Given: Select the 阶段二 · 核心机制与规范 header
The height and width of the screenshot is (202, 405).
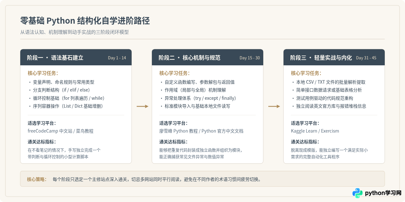Looking at the screenshot, I should (x=208, y=57).
